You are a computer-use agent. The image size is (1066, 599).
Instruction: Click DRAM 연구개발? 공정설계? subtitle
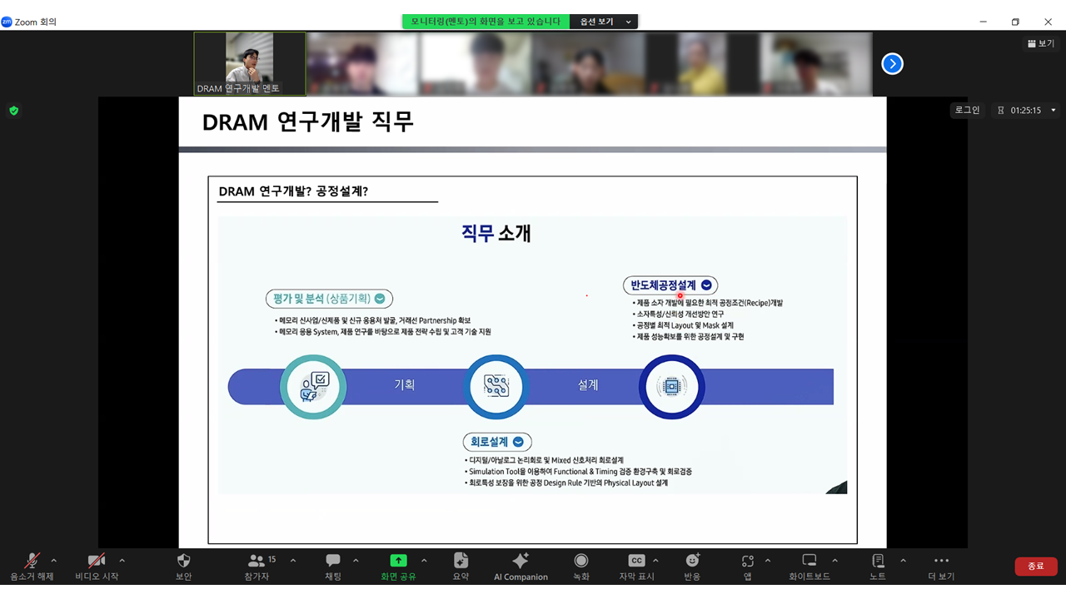(293, 191)
